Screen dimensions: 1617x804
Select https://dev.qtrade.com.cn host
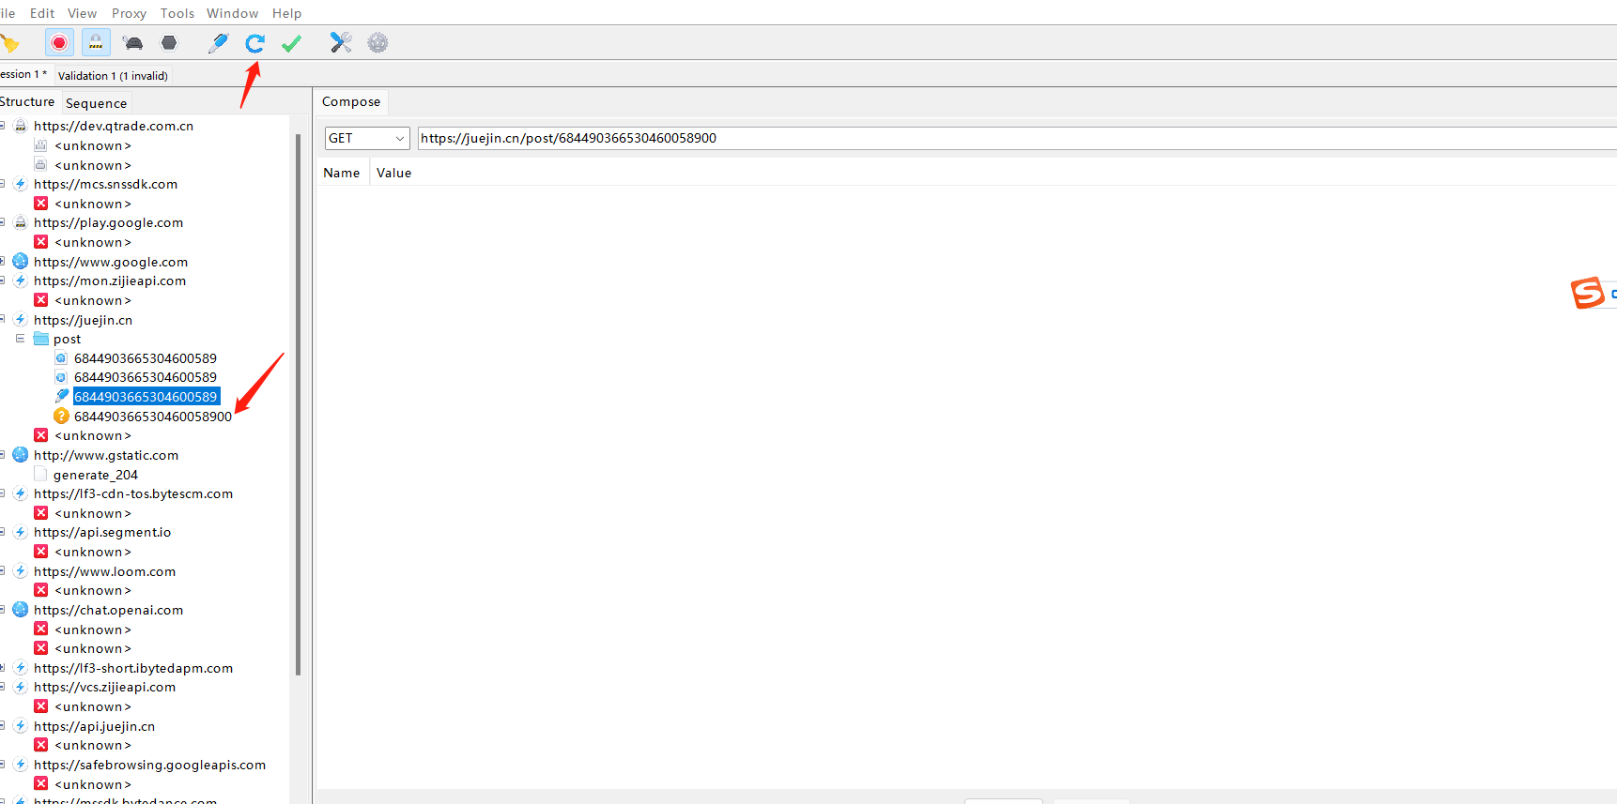114,126
